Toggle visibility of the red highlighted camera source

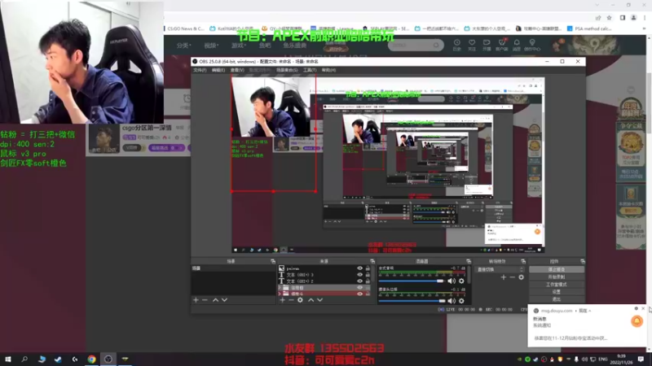coord(359,294)
